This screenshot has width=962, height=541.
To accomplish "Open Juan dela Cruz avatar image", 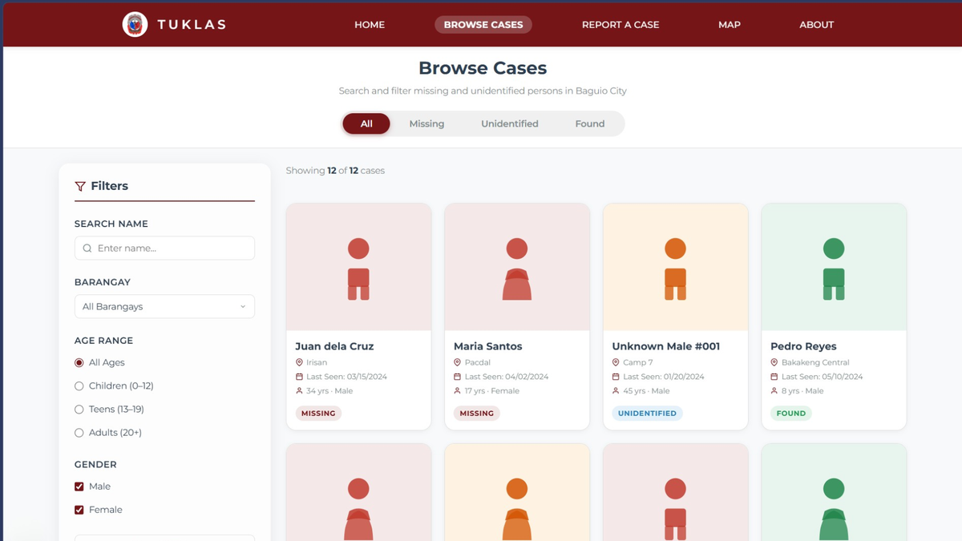I will (358, 268).
